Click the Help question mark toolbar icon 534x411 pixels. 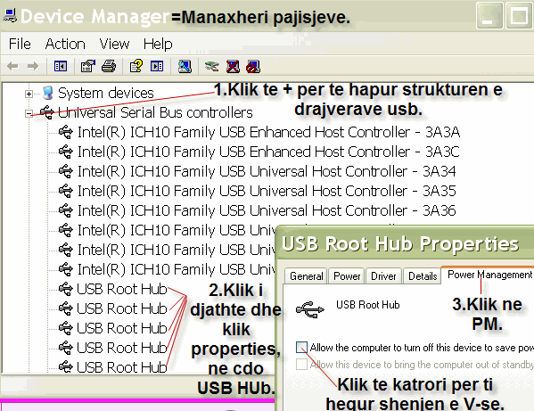click(x=136, y=66)
